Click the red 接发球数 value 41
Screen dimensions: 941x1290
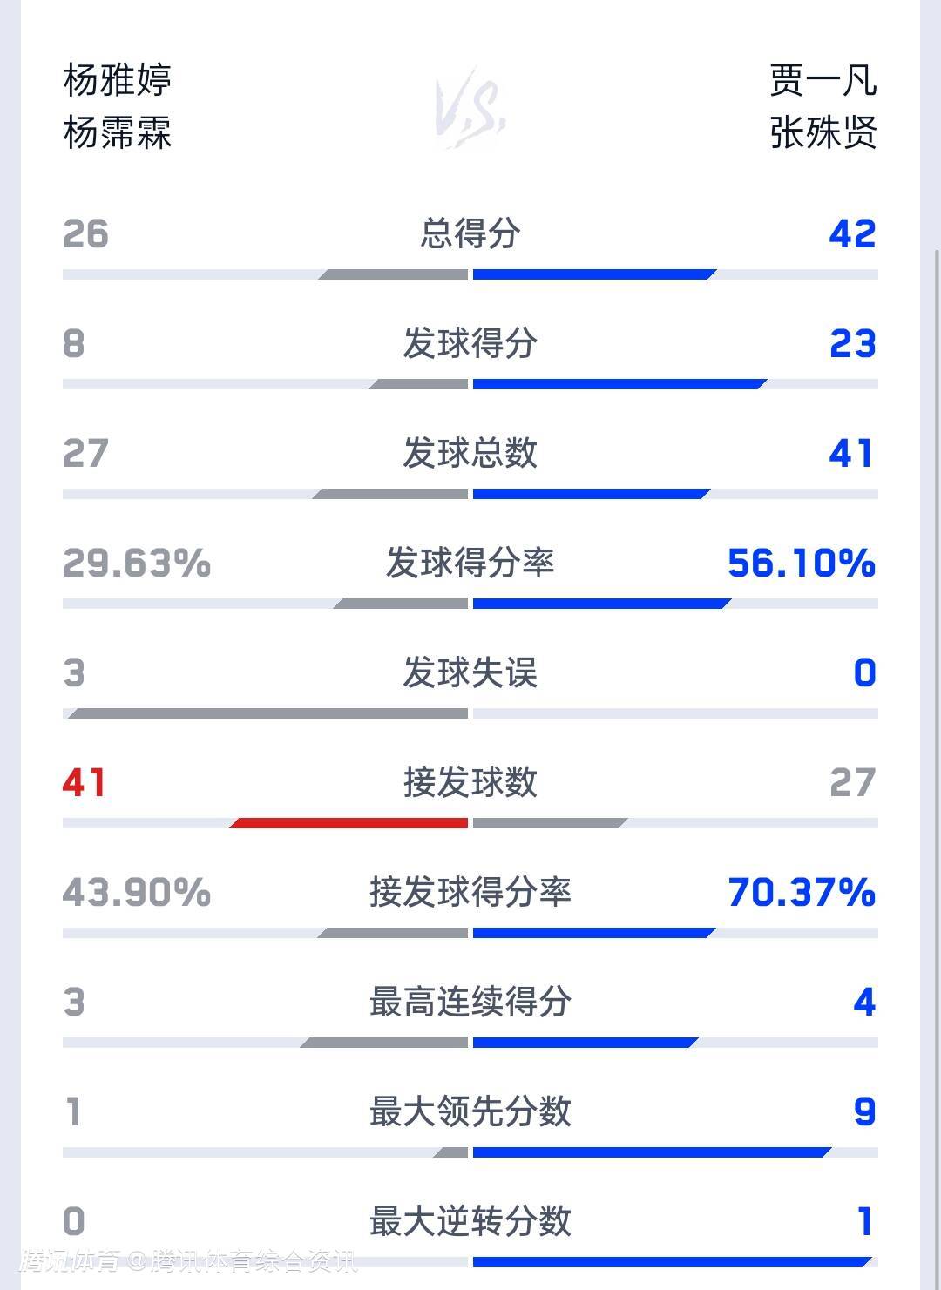[85, 782]
